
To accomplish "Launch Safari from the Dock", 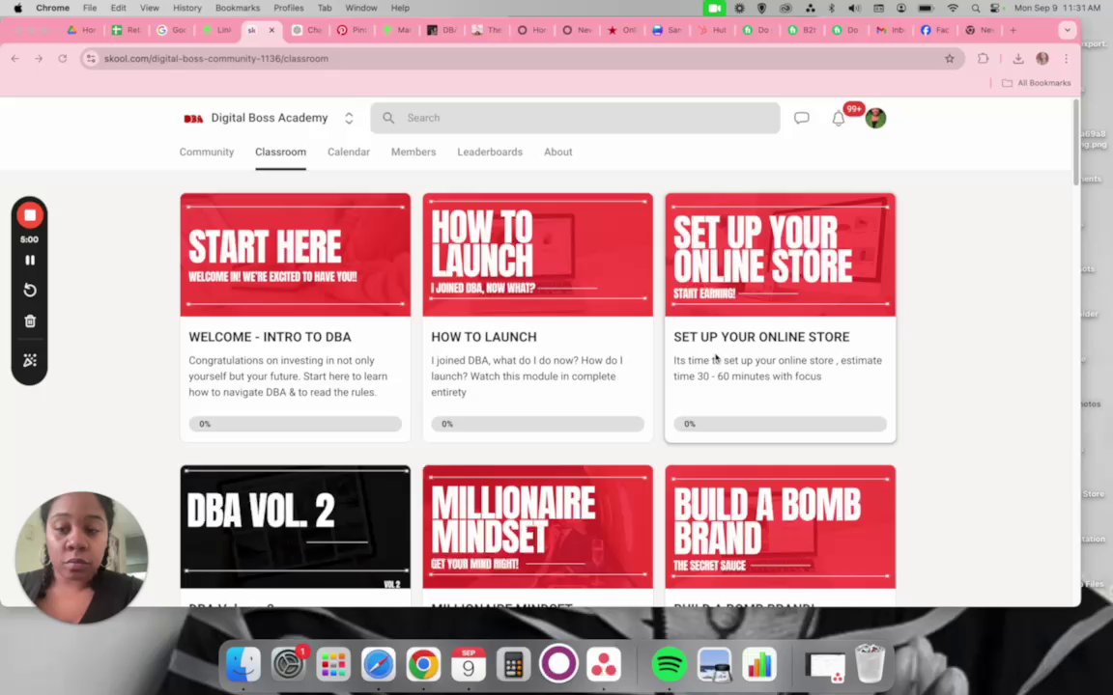I will [378, 664].
